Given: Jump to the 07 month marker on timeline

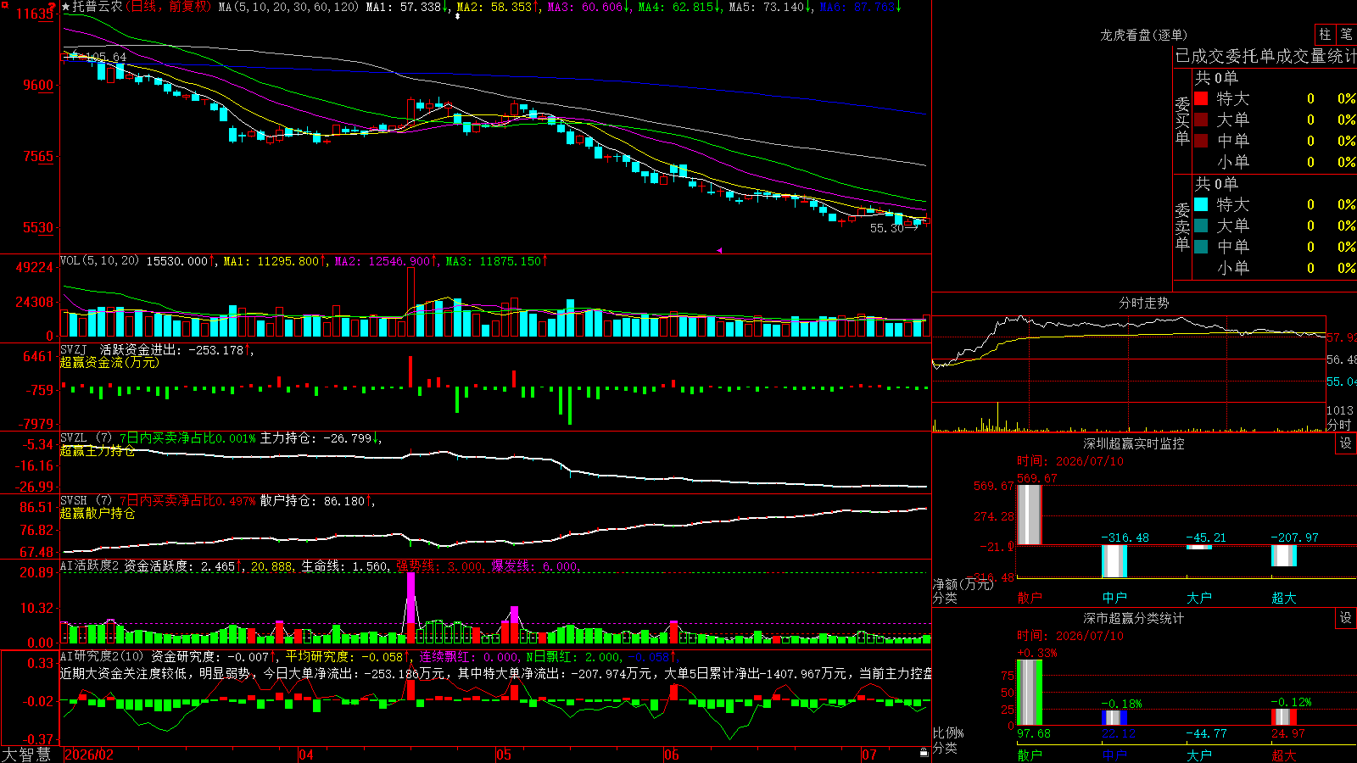Looking at the screenshot, I should [x=869, y=755].
